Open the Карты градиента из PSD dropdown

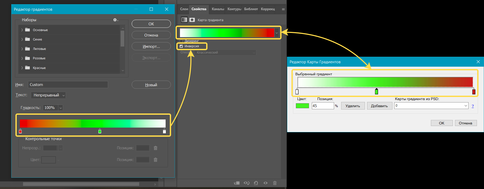point(466,106)
